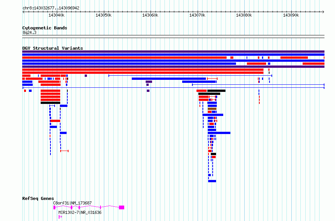Select the purple bar near 143059k
Image resolution: width=335 pixels, height=221 pixels.
149,82
